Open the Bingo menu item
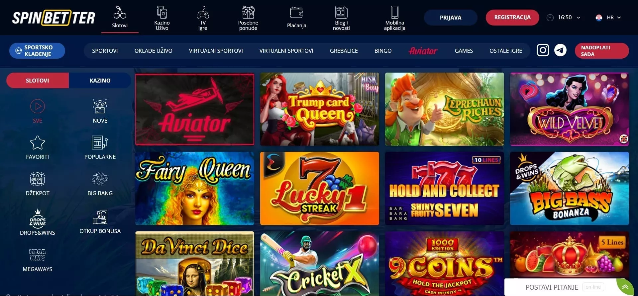The height and width of the screenshot is (296, 638). (x=383, y=51)
